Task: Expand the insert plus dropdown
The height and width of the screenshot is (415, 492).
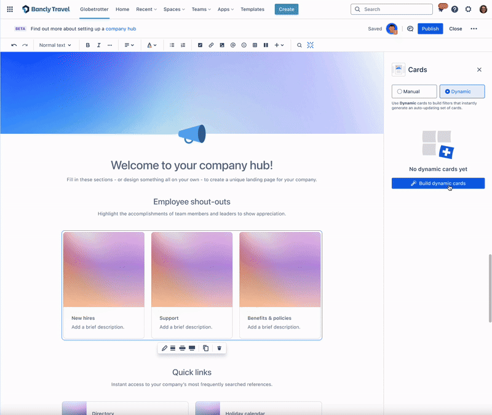Action: pyautogui.click(x=279, y=45)
